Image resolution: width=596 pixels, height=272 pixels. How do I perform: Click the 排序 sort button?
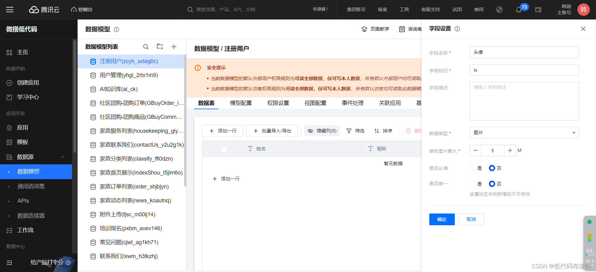pos(383,131)
